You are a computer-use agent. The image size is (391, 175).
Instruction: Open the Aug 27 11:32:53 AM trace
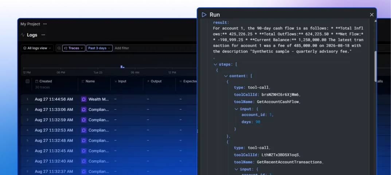tap(54, 130)
